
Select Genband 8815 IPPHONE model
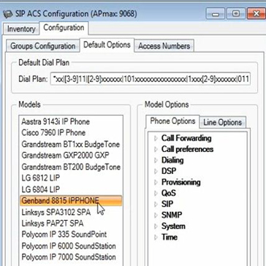click(71, 200)
